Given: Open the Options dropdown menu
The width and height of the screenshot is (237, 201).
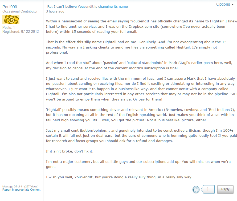Looking at the screenshot, I should pyautogui.click(x=223, y=4).
